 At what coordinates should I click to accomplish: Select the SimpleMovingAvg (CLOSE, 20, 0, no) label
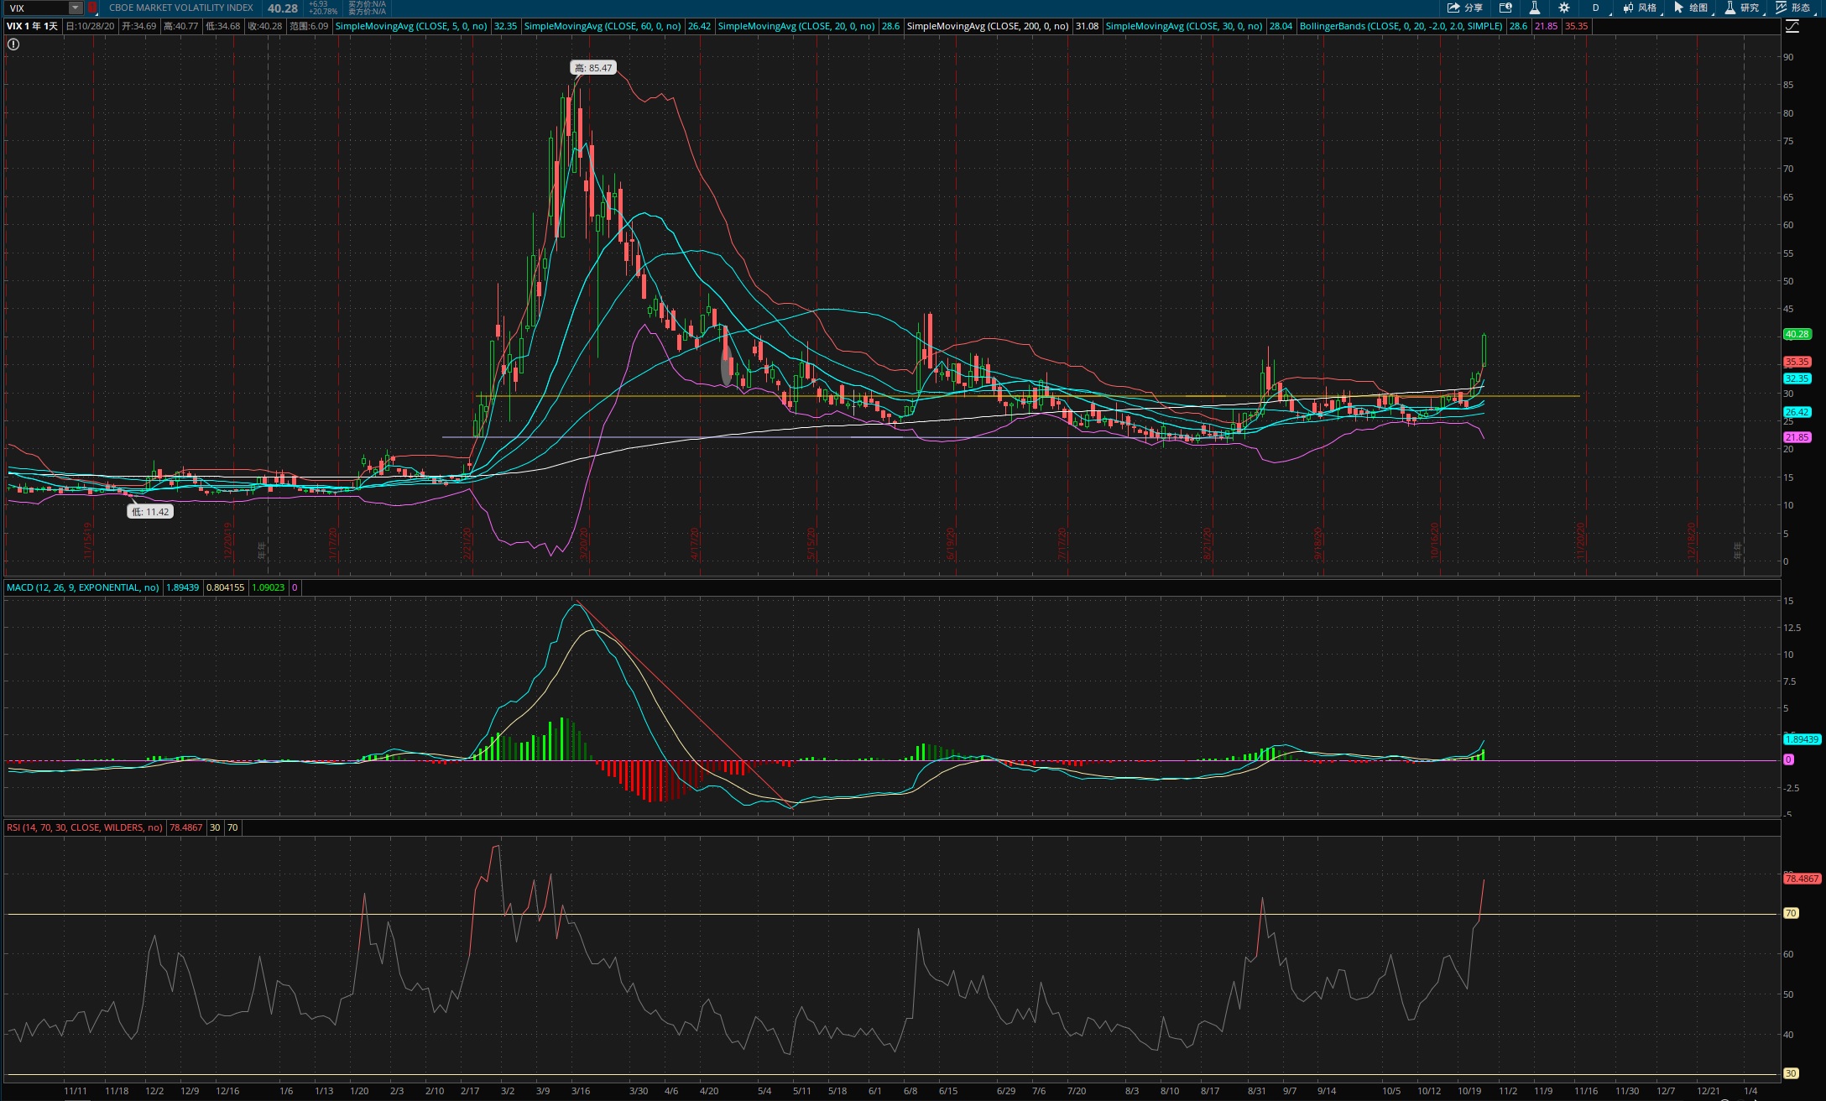coord(796,26)
